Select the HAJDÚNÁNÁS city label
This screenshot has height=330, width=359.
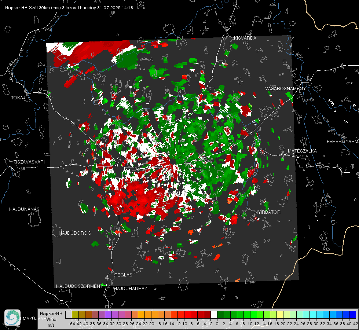[24, 209]
